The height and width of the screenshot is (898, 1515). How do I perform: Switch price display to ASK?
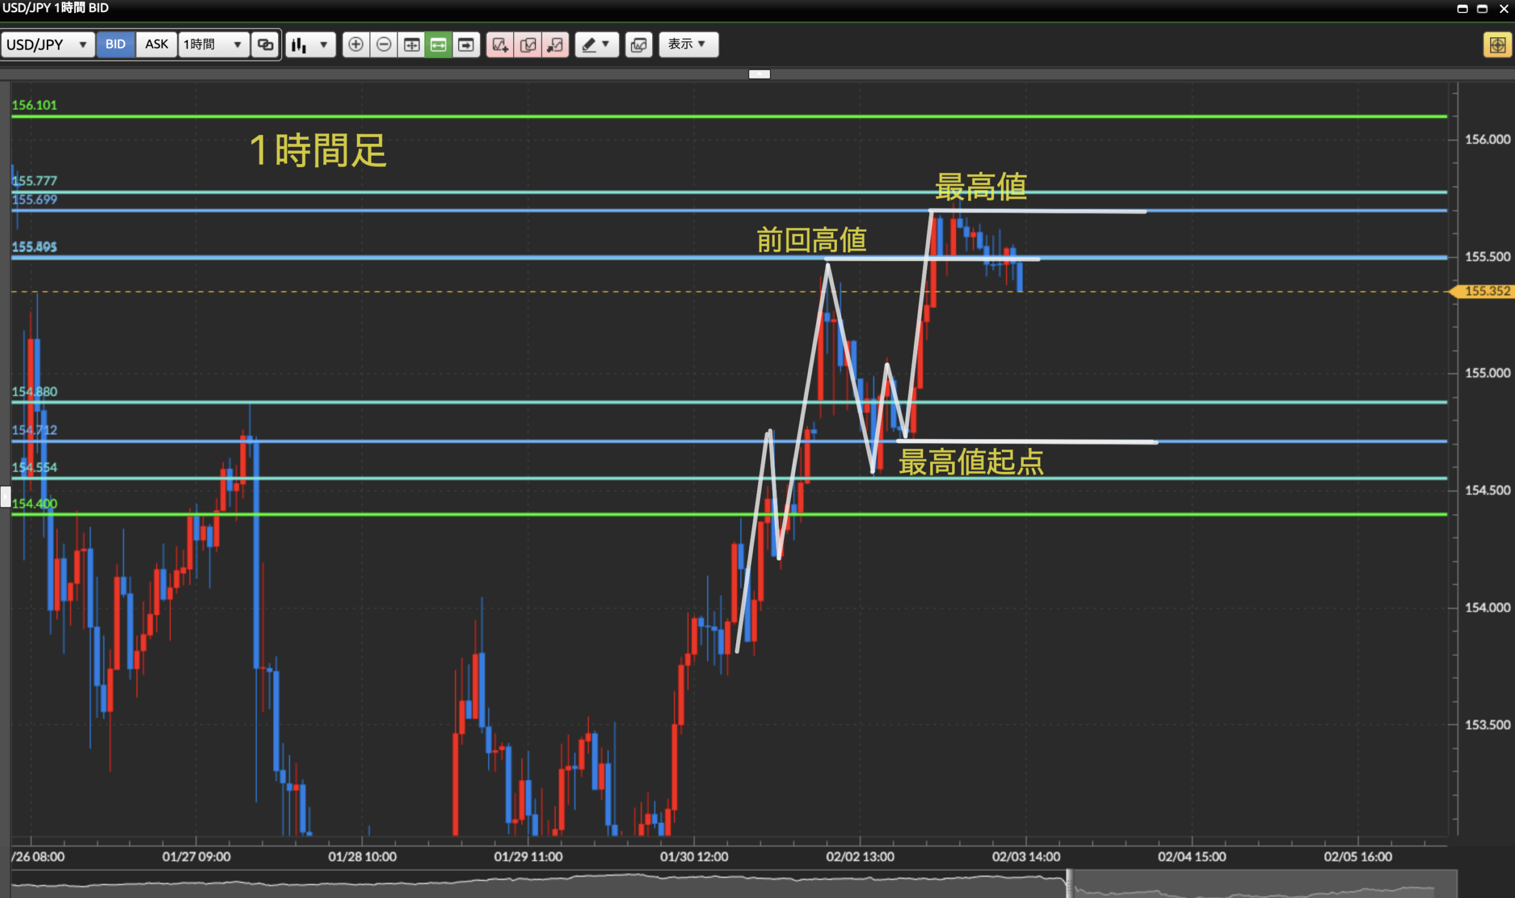pyautogui.click(x=156, y=44)
